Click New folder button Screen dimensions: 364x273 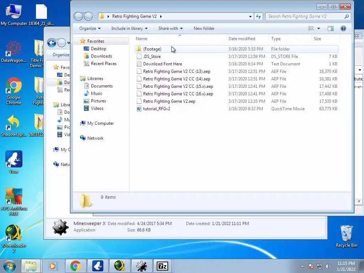pyautogui.click(x=204, y=28)
